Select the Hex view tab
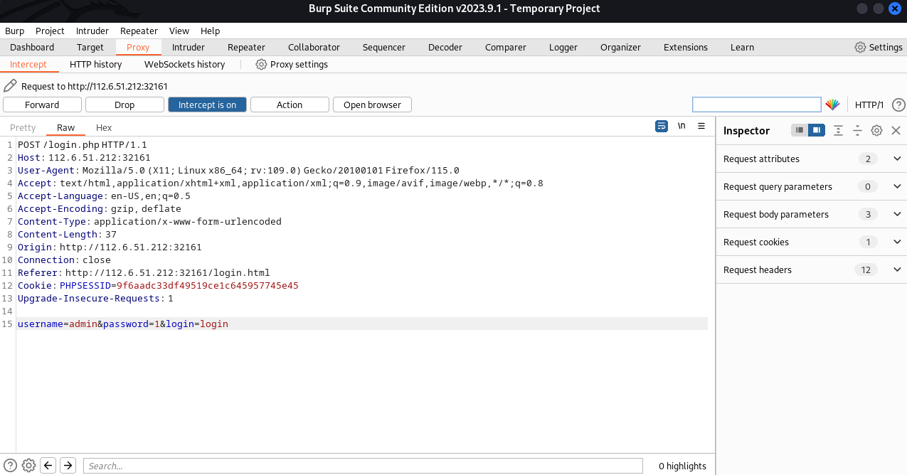 [x=104, y=127]
